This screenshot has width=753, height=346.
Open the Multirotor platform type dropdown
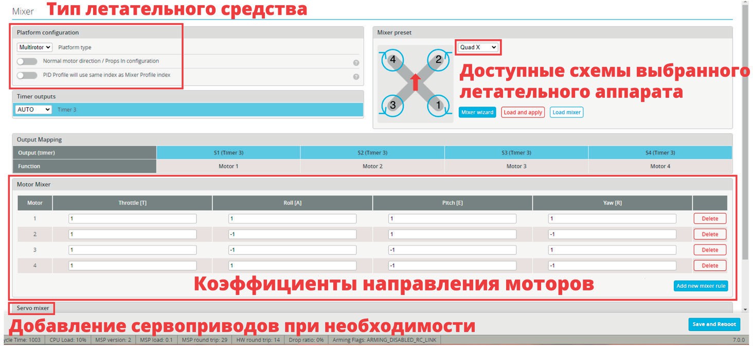point(34,47)
